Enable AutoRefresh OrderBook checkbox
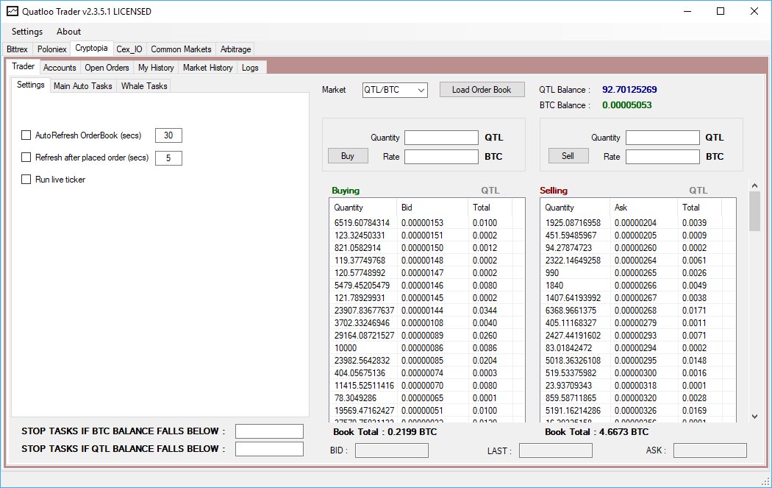This screenshot has height=488, width=772. tap(26, 135)
